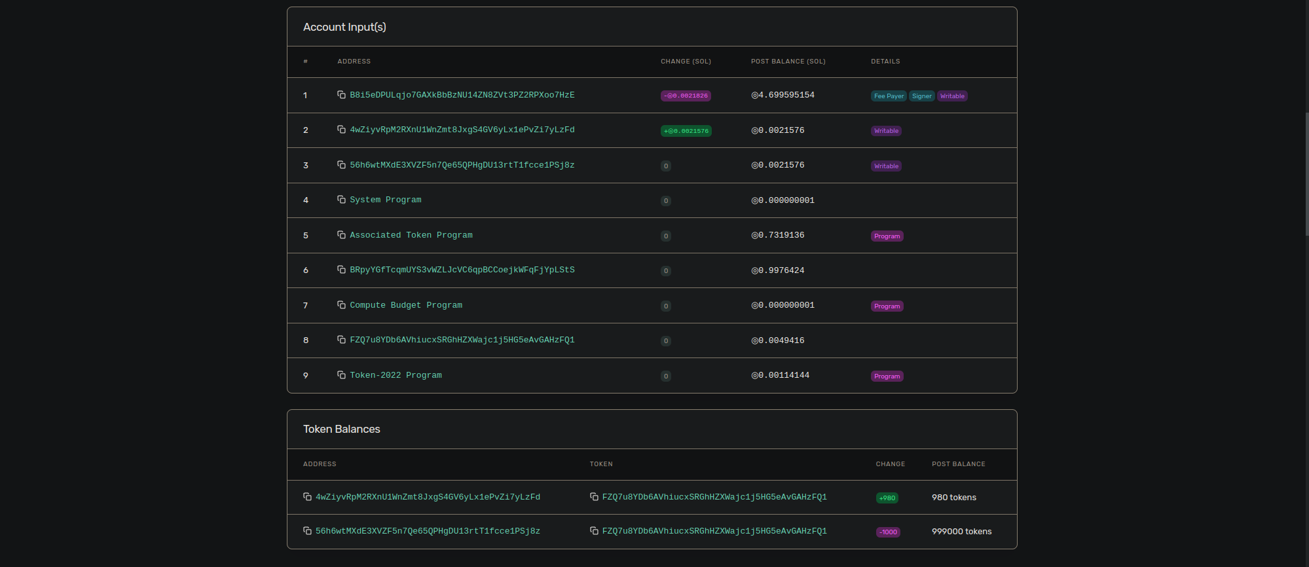Copy token FZQ7u8 in the +980 row

594,497
